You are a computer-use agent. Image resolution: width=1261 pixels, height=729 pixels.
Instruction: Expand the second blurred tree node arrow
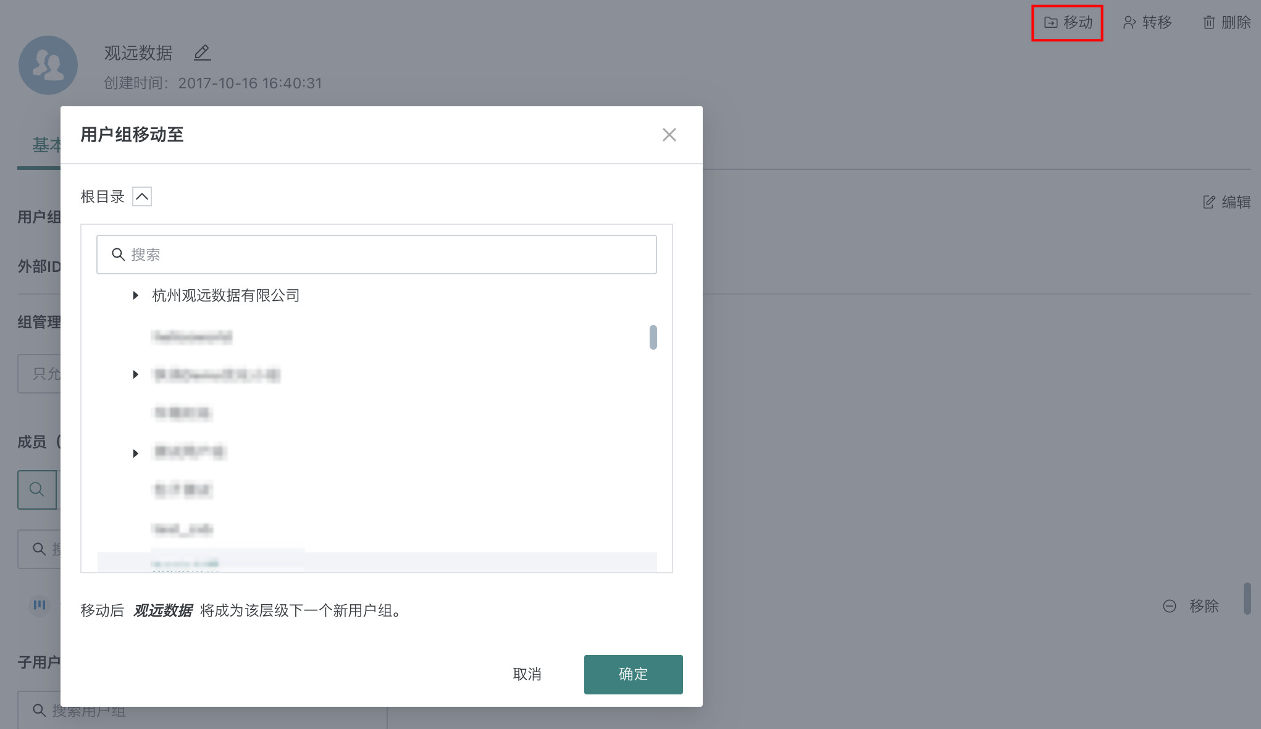(x=135, y=374)
